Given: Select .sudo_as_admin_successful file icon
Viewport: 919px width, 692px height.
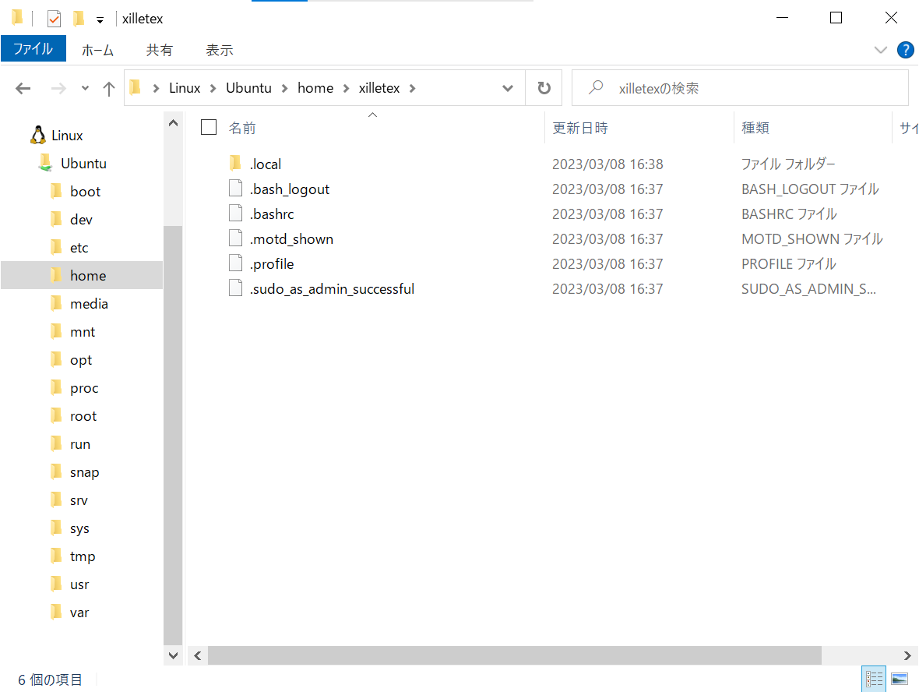Looking at the screenshot, I should click(x=236, y=288).
